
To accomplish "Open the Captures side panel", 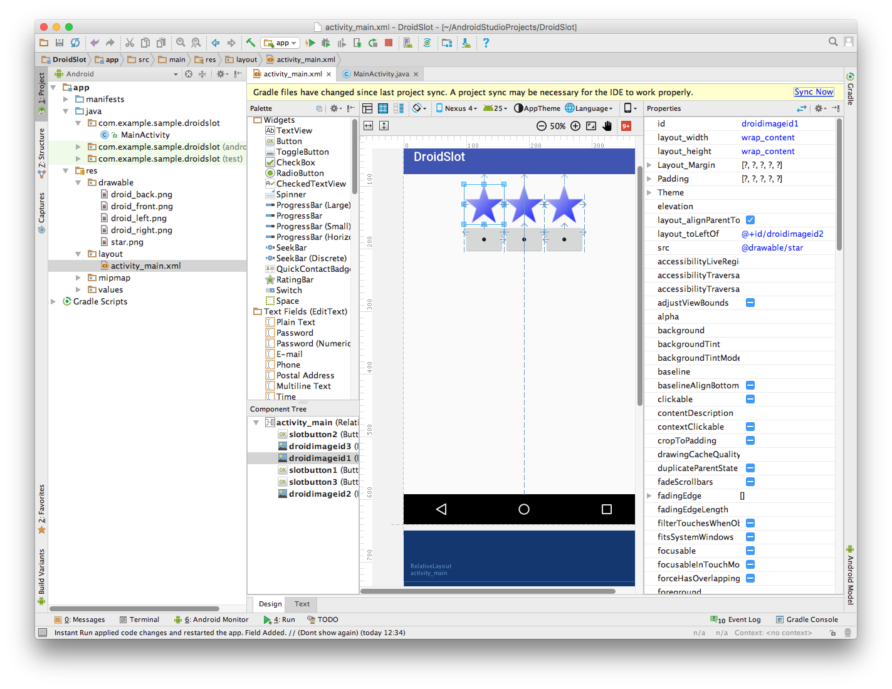I will point(41,212).
